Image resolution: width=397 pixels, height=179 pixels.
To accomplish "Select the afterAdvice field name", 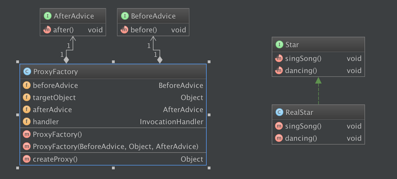I will click(x=52, y=110).
